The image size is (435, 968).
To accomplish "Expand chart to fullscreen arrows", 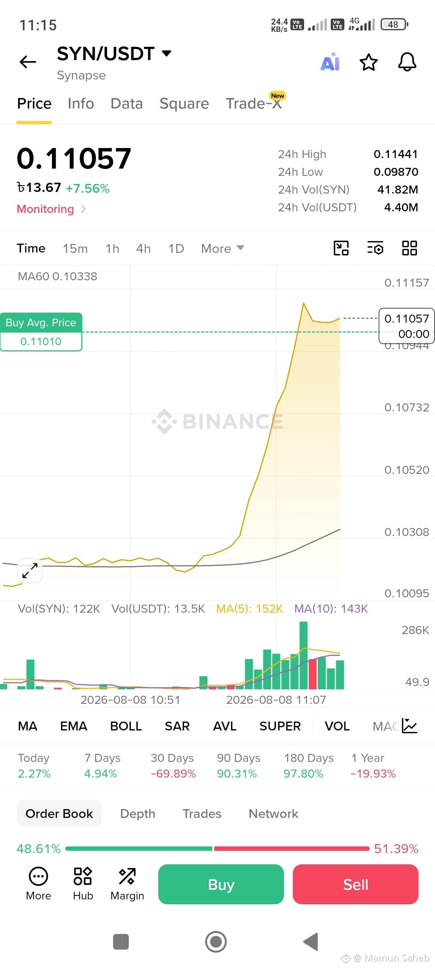I will pos(30,570).
